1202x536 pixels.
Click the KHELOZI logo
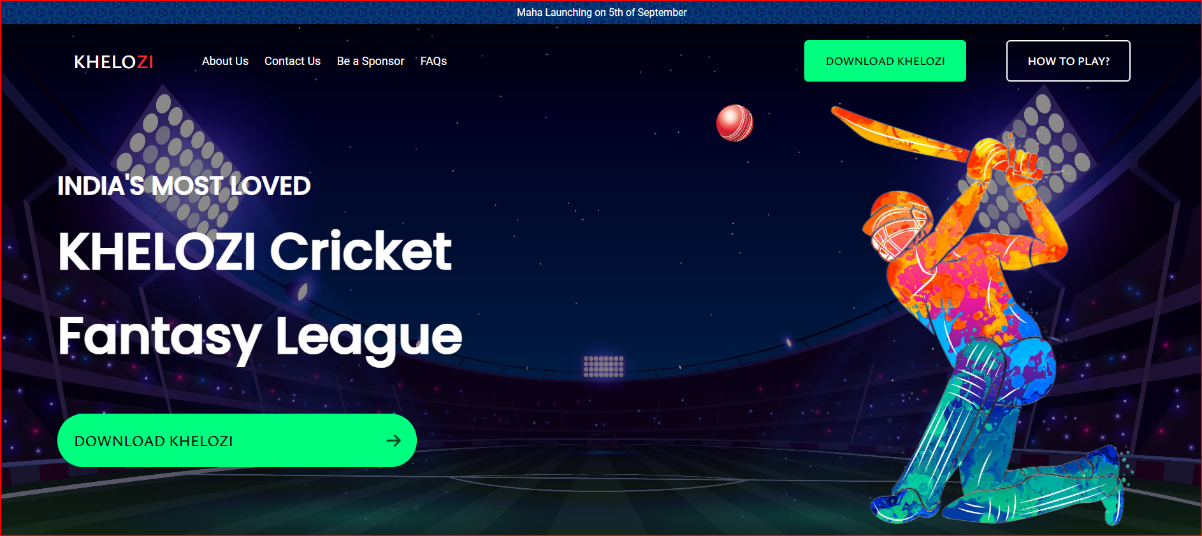(113, 62)
